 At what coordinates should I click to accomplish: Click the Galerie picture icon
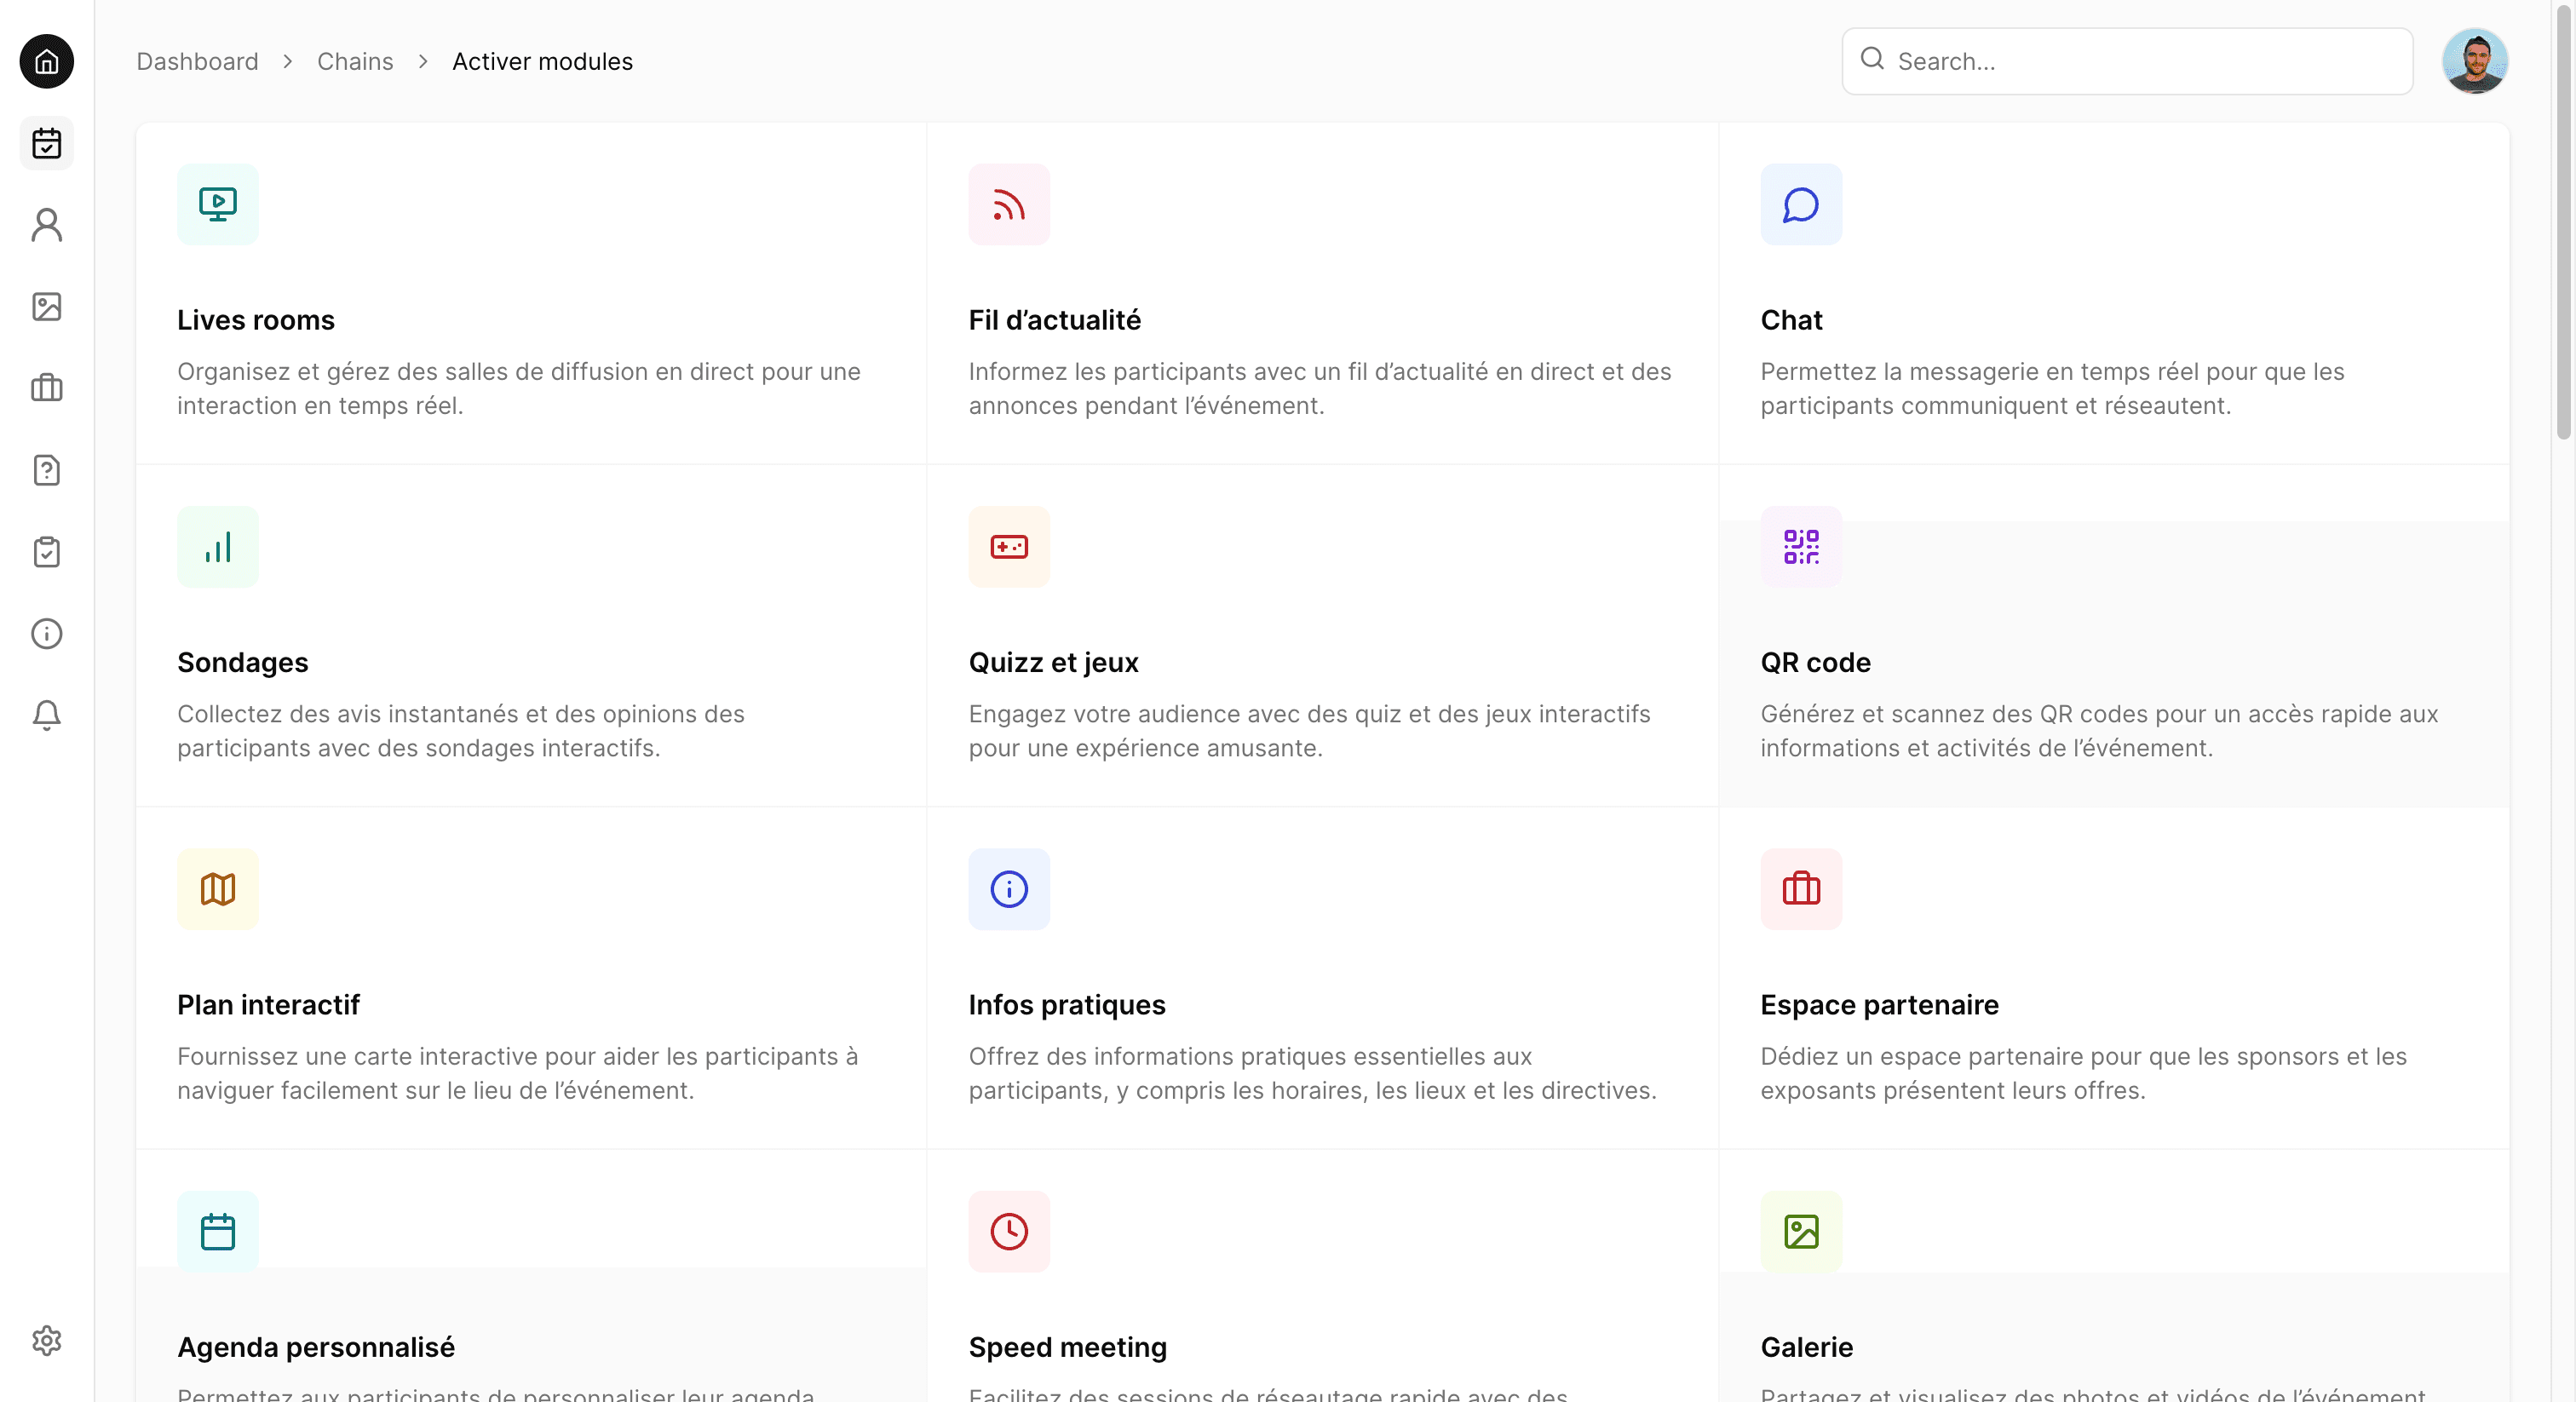[1801, 1231]
